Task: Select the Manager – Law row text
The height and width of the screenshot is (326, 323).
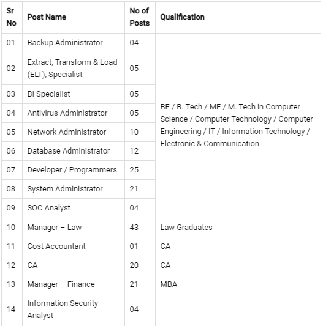Action: click(55, 228)
